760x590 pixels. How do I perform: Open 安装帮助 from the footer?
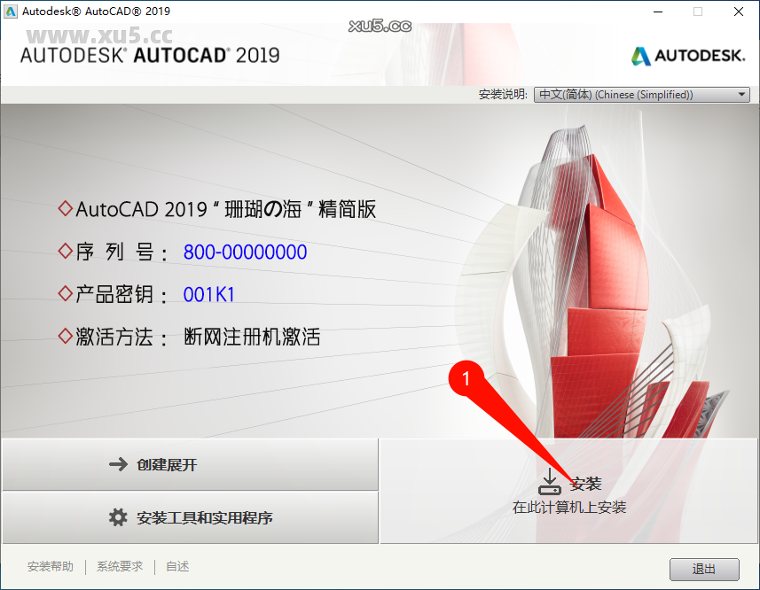(x=51, y=566)
